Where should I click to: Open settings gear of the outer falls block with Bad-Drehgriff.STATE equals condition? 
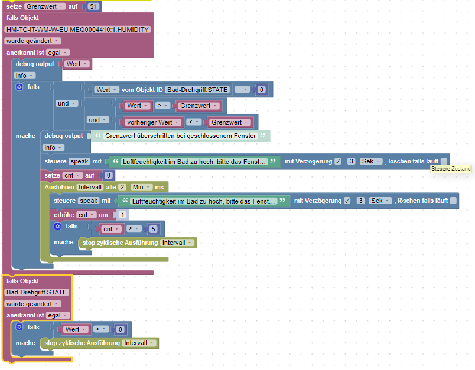coord(19,87)
